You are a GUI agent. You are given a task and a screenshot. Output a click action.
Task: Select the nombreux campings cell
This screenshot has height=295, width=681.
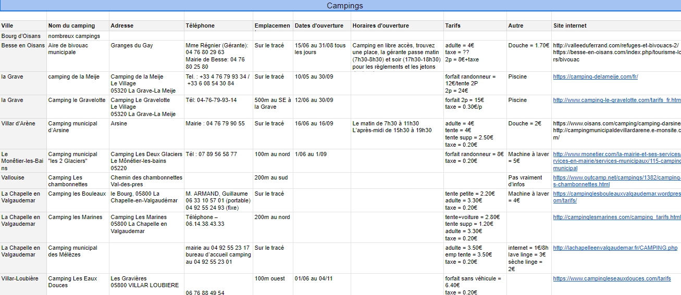pos(78,36)
